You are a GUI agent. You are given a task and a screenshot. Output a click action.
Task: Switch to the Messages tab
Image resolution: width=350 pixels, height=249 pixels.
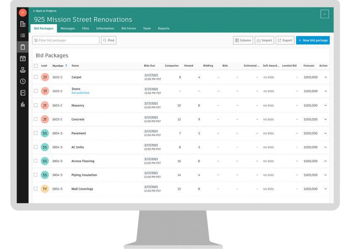[68, 28]
